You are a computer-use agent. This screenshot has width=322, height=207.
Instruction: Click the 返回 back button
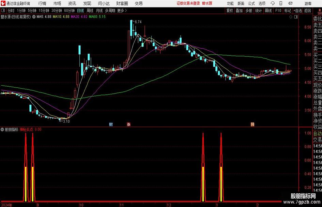pos(307,11)
